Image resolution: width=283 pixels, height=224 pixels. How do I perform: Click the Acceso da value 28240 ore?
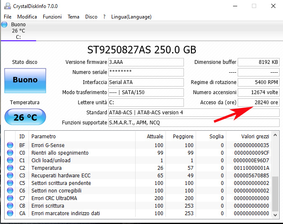pos(259,103)
